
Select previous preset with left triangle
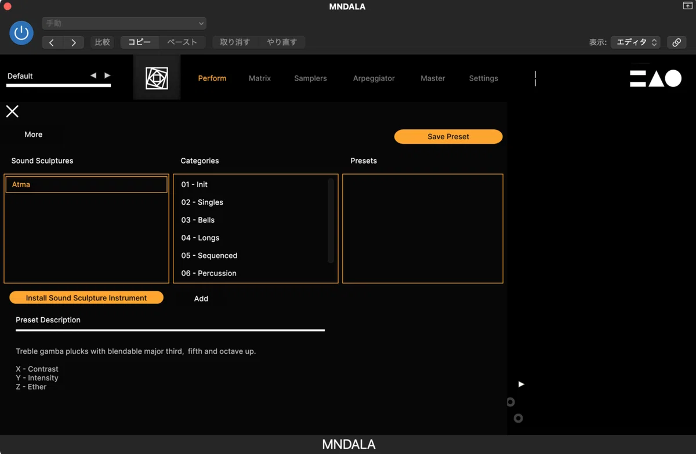pos(93,75)
